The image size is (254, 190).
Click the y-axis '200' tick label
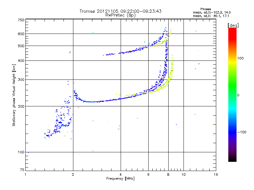(x=21, y=106)
